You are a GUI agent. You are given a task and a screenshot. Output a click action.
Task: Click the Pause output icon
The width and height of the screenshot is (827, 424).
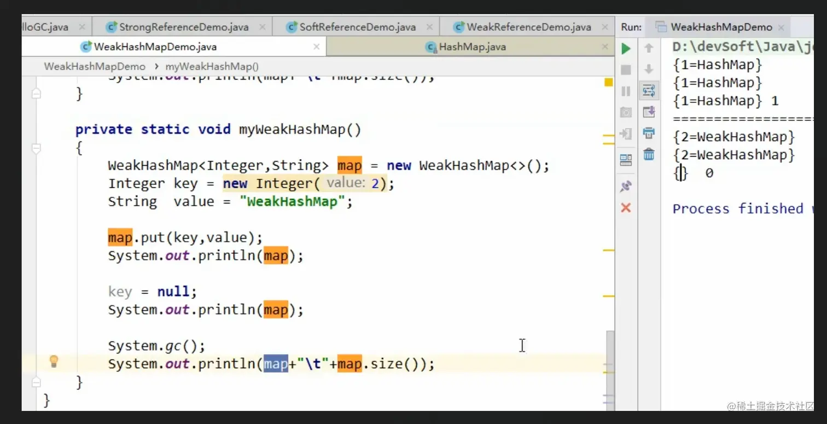(626, 91)
